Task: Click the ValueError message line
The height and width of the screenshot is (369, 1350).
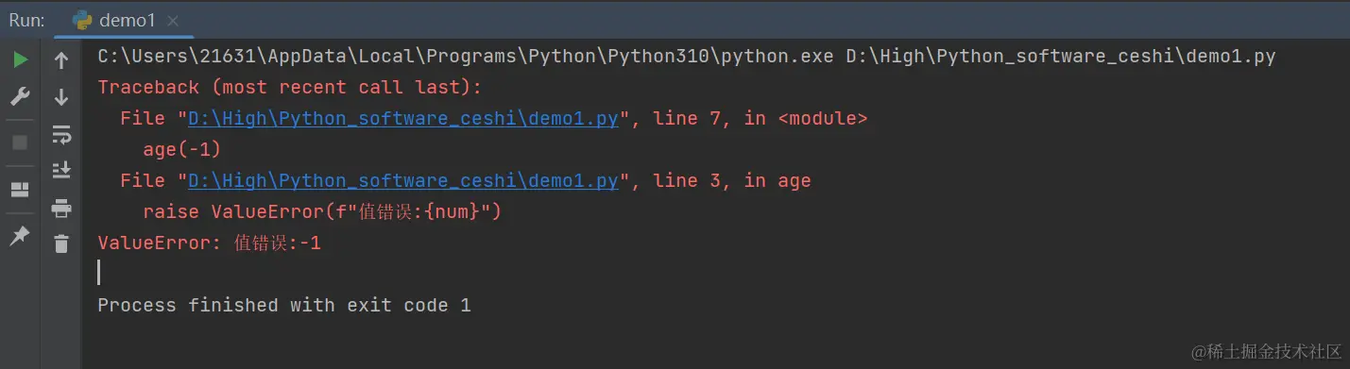Action: pyautogui.click(x=210, y=243)
